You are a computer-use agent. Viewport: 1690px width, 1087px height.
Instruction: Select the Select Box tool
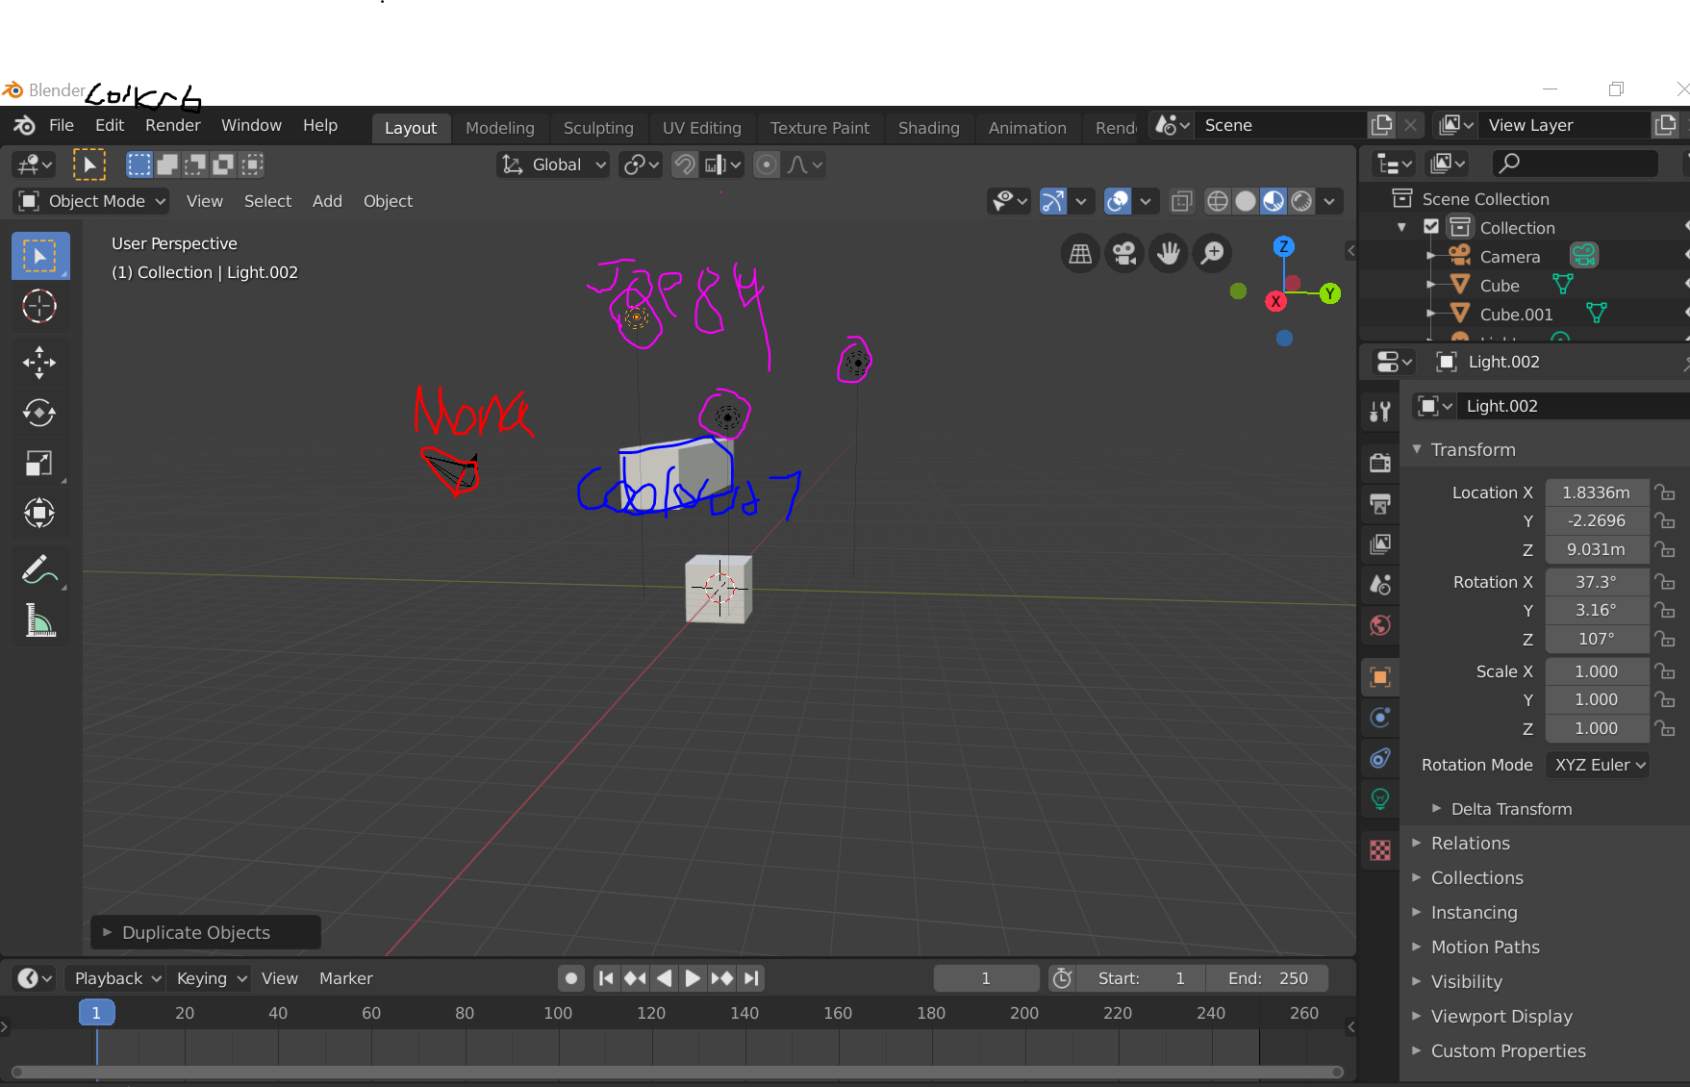[39, 256]
